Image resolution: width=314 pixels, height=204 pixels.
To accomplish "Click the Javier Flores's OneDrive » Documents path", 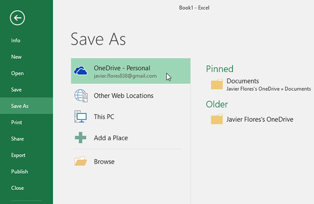I will pyautogui.click(x=269, y=89).
